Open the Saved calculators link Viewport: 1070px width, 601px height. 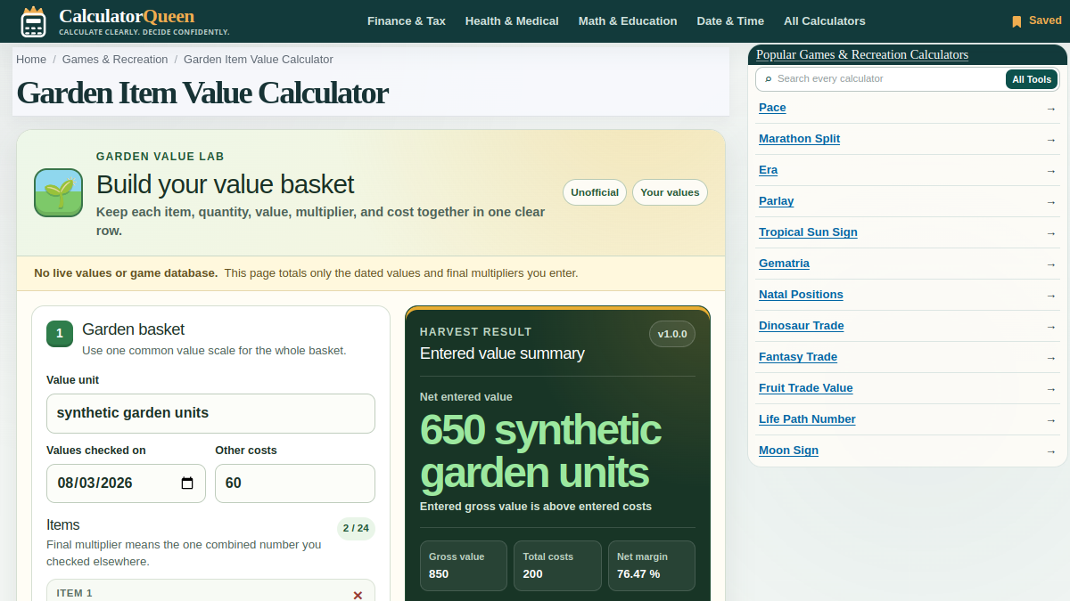click(1036, 20)
